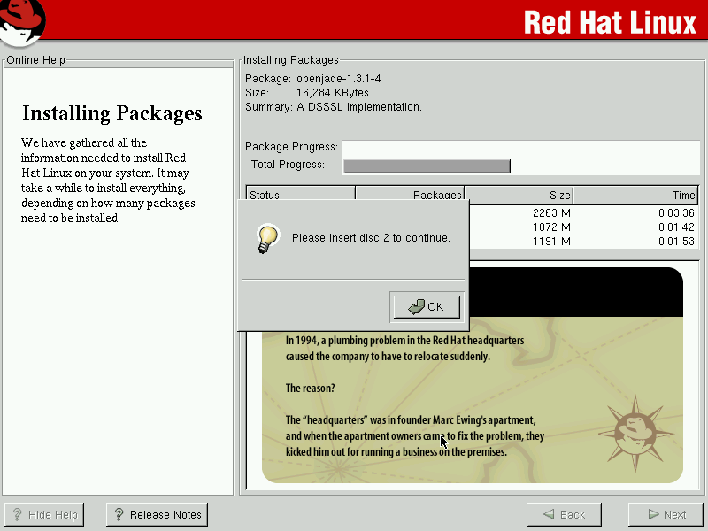Viewport: 708px width, 531px height.
Task: Click the lightbulb icon in the dialog
Action: [268, 238]
